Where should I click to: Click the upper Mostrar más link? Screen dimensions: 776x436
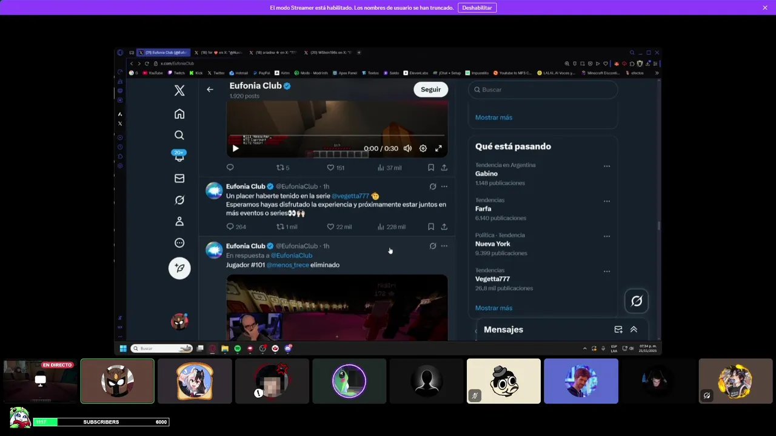(x=493, y=117)
